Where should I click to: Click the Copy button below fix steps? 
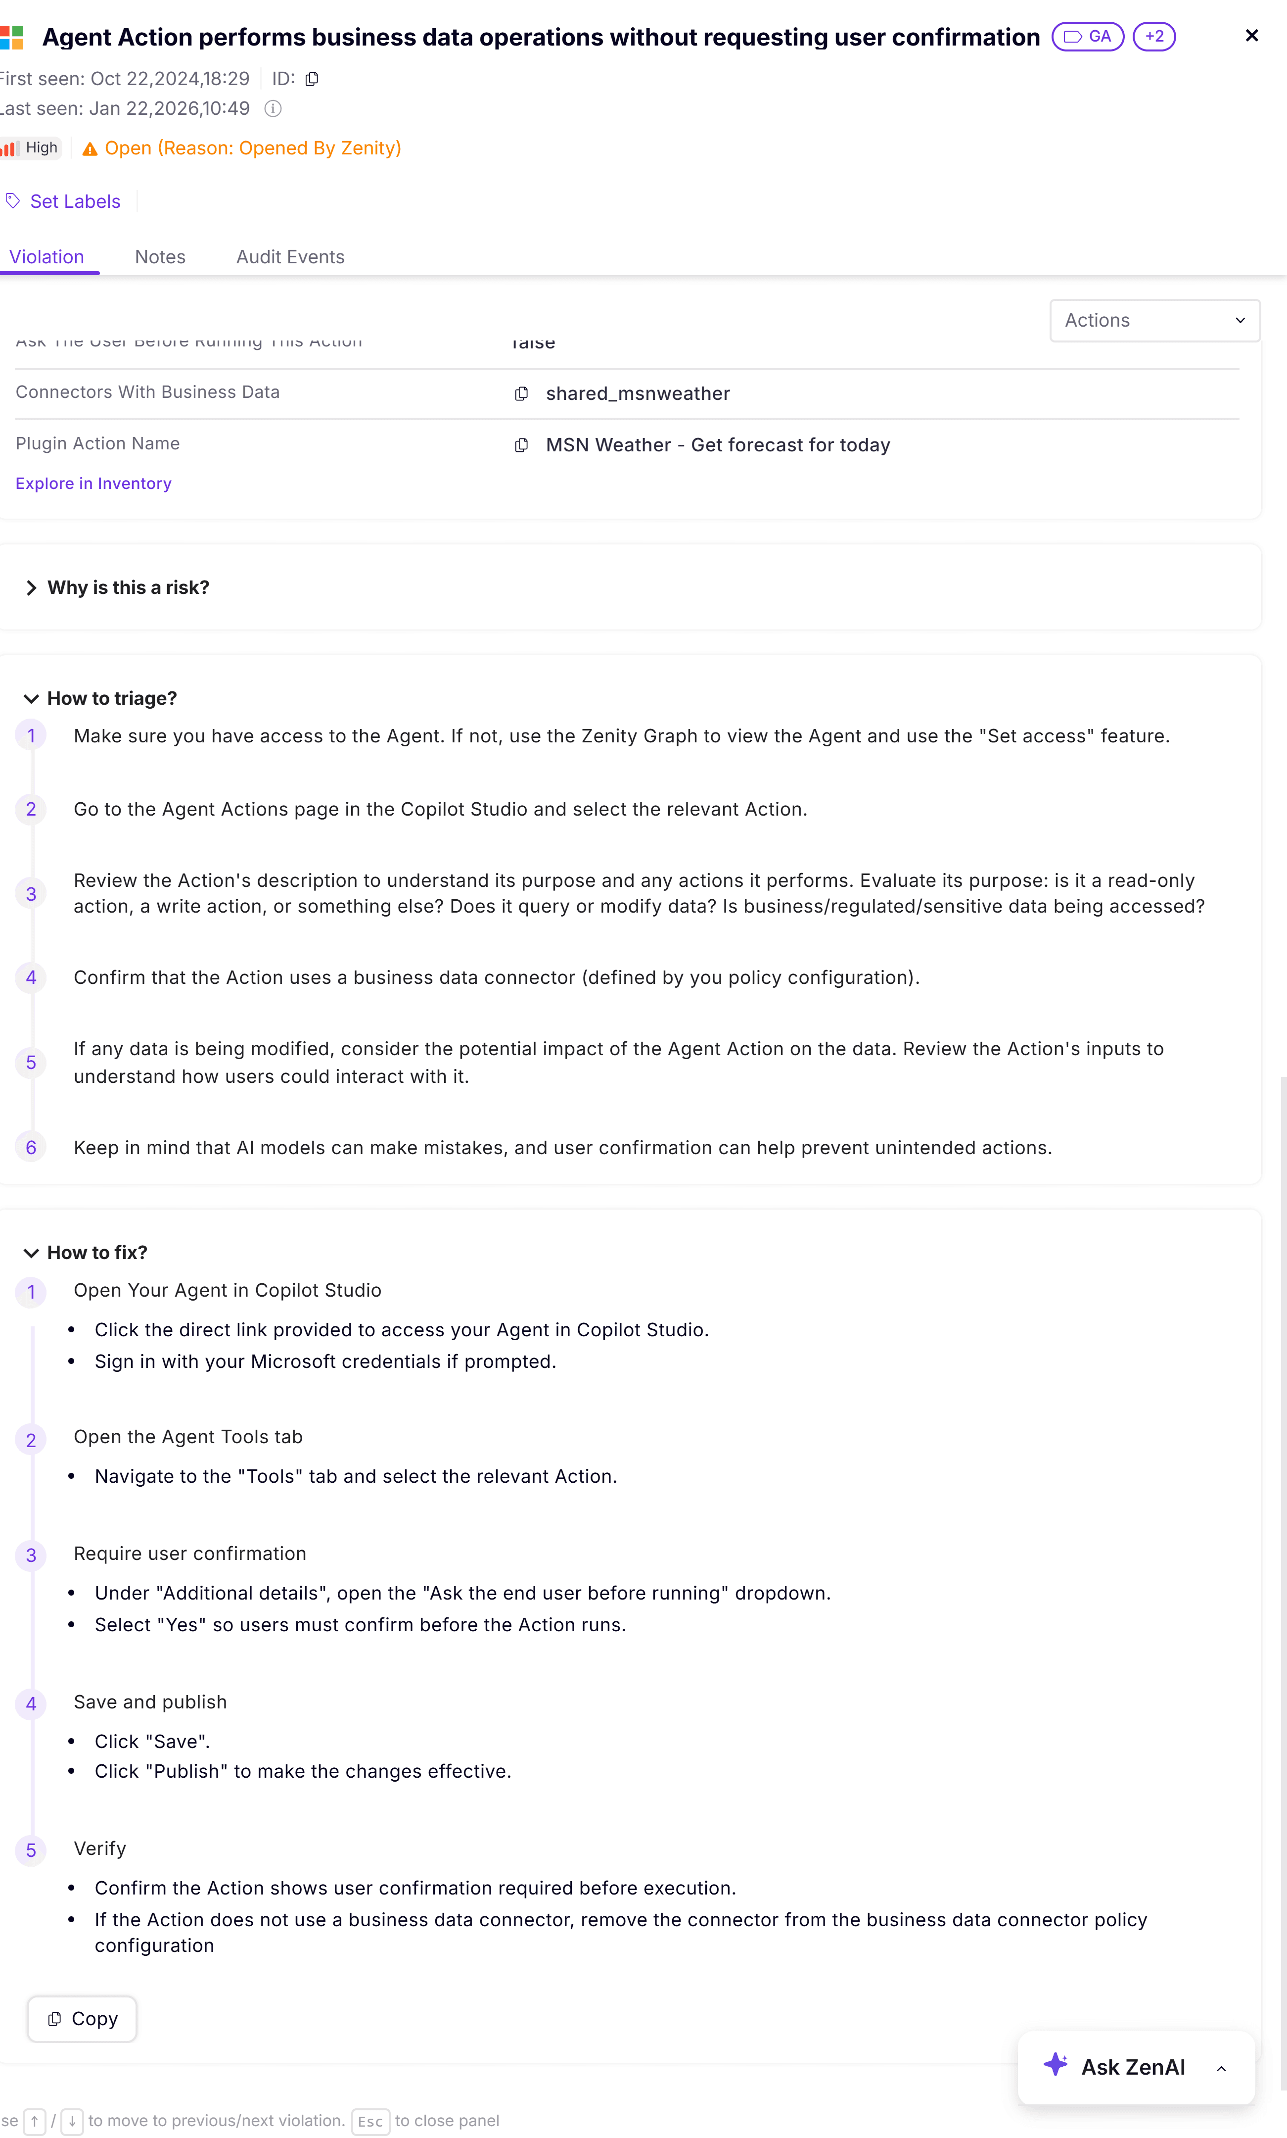click(83, 2019)
